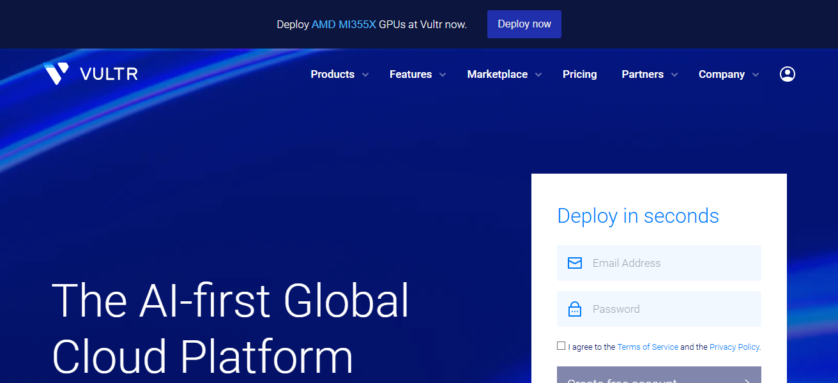Image resolution: width=838 pixels, height=383 pixels.
Task: Open the Privacy Policy link
Action: point(735,347)
